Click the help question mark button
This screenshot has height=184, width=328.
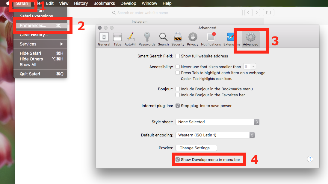pyautogui.click(x=310, y=159)
